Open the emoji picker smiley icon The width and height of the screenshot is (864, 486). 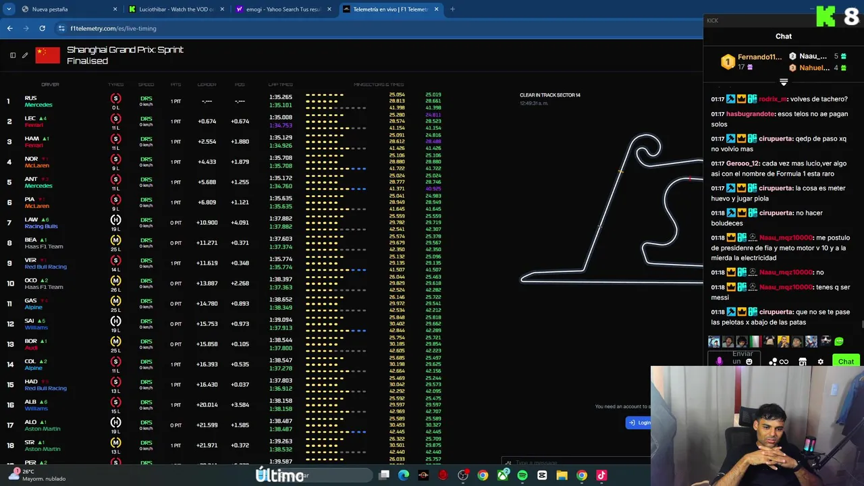(x=749, y=362)
